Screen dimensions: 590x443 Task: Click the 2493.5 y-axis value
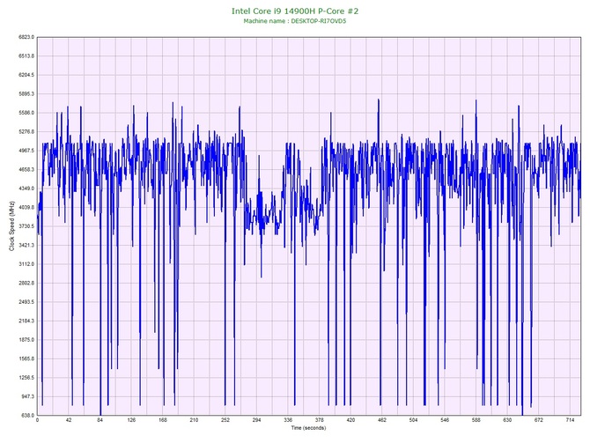(x=26, y=302)
